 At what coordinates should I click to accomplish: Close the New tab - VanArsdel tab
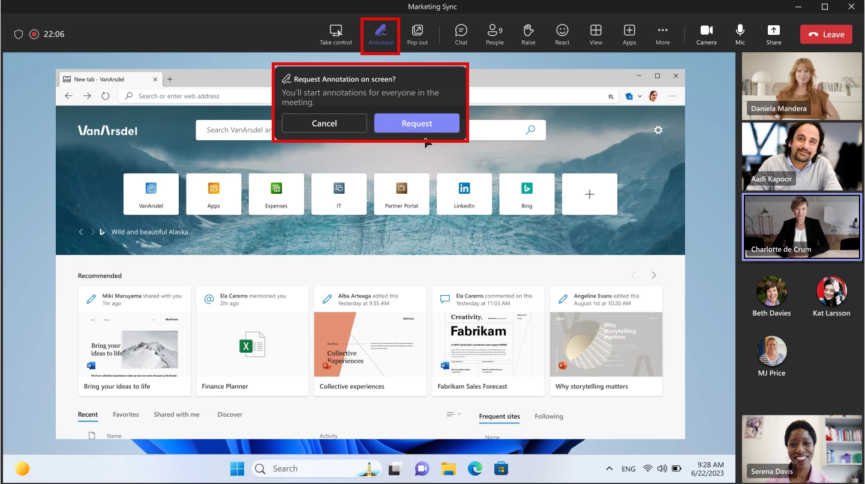coord(155,79)
